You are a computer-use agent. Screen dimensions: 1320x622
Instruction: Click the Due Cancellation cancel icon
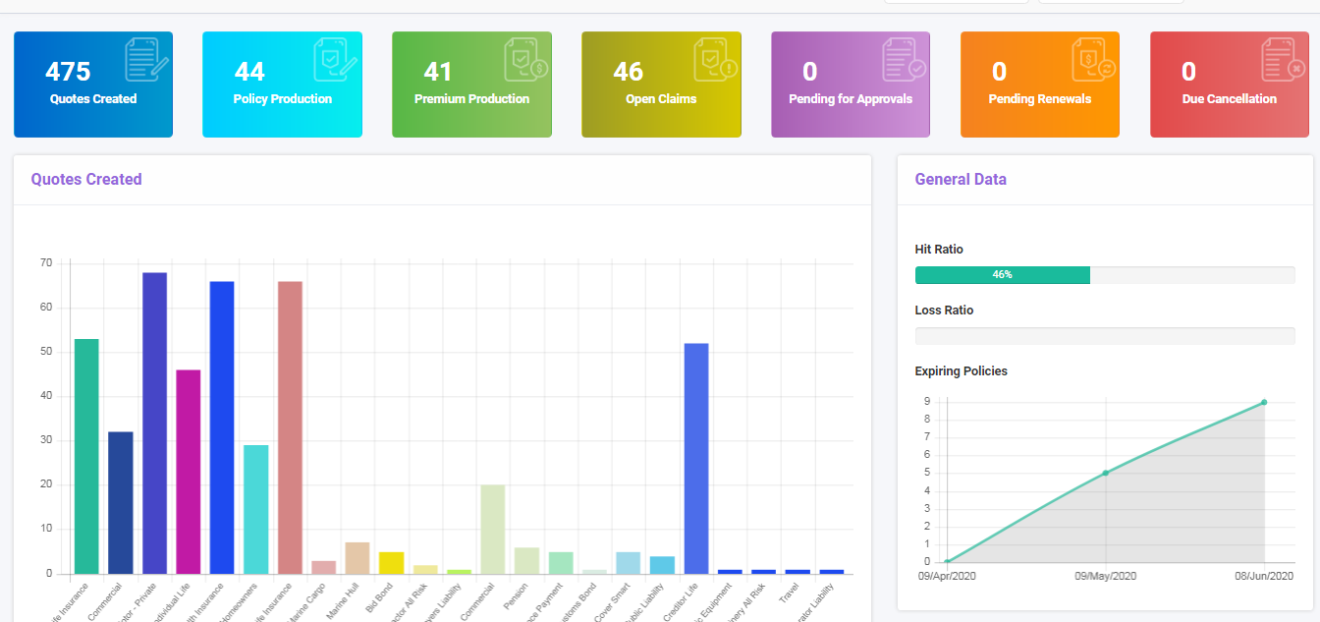1282,59
